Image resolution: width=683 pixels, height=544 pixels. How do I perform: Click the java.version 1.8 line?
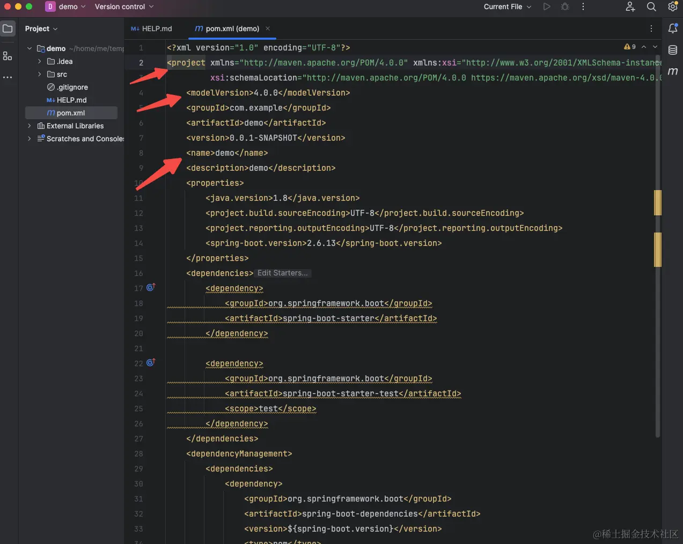pos(283,198)
